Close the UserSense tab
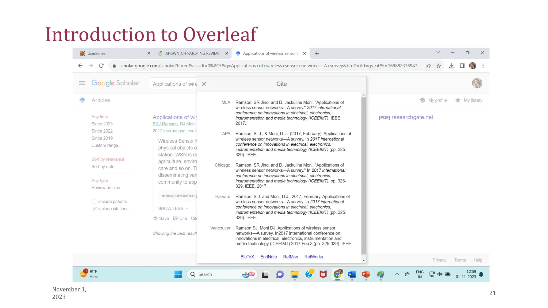This screenshot has width=548, height=308. coord(149,53)
